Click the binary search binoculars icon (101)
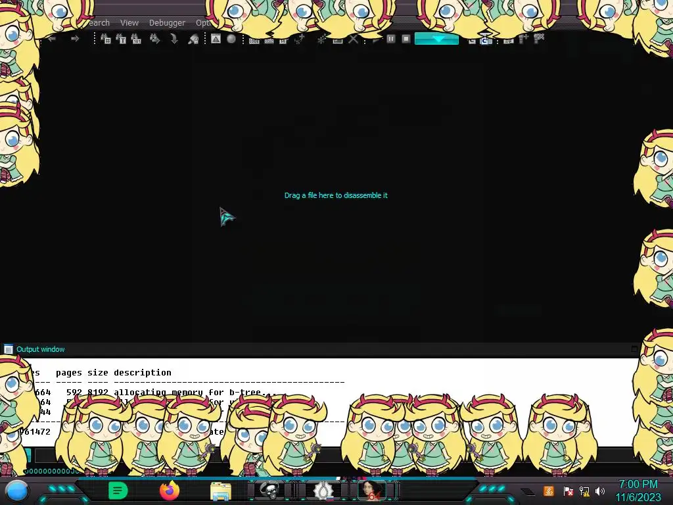 (136, 39)
